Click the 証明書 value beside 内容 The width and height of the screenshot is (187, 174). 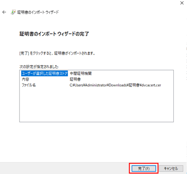point(75,79)
